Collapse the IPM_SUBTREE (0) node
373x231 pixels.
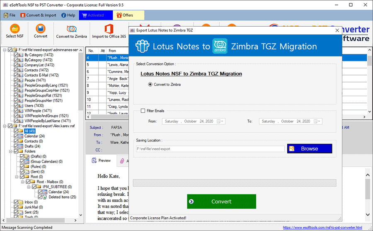click(x=29, y=187)
